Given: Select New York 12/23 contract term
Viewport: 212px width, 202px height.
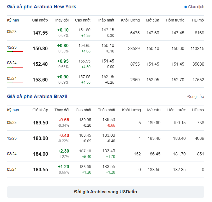Looking at the screenshot, I should coord(12,47).
